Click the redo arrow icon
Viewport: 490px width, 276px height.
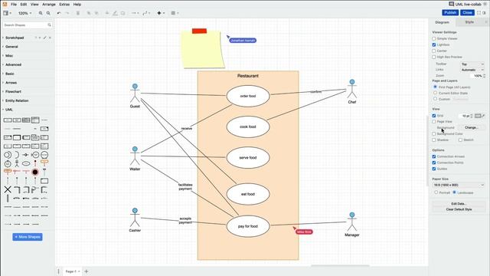click(67, 13)
